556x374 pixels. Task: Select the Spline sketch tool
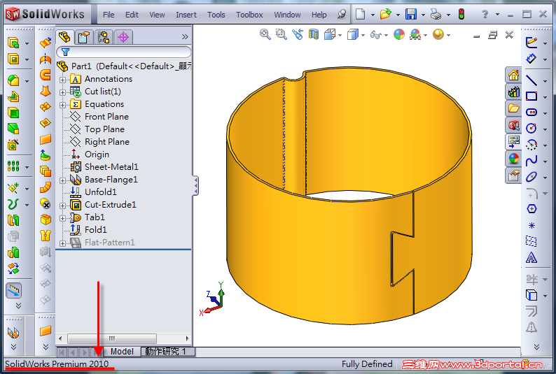coord(531,161)
